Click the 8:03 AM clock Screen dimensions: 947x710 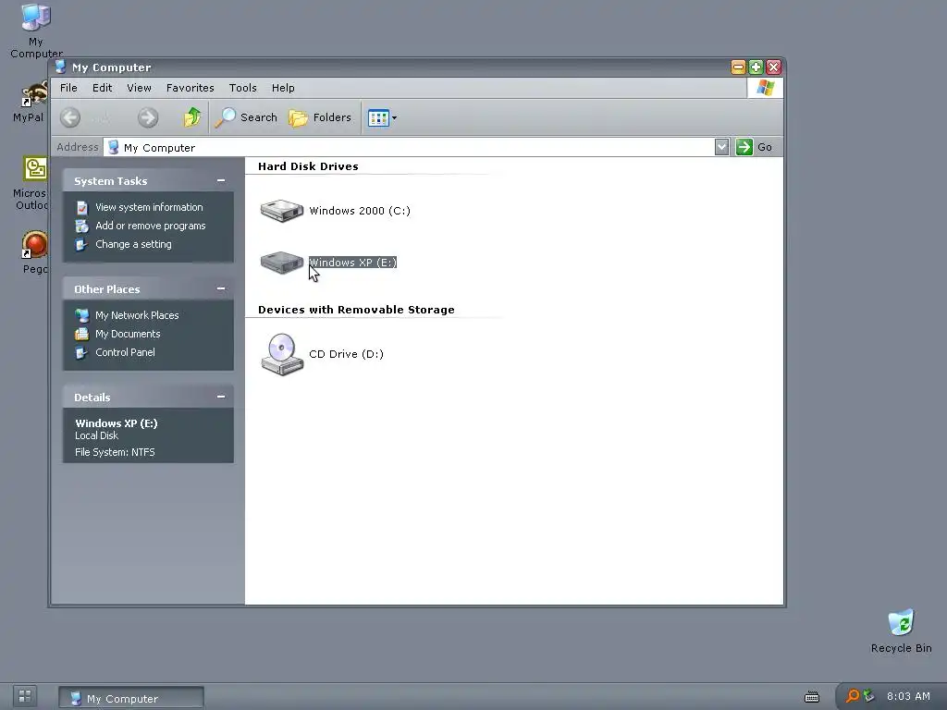click(908, 696)
